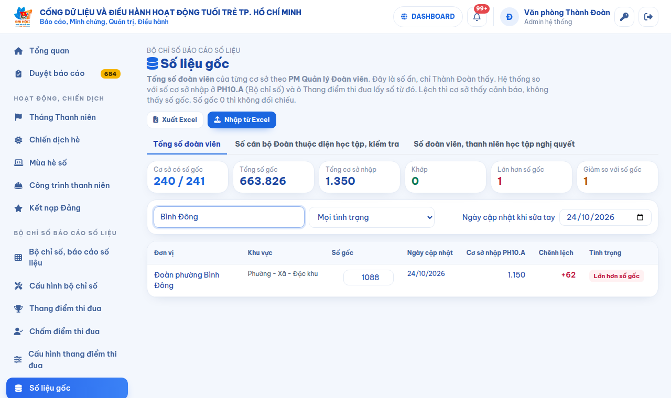Click the 1.150 value under Cơ sở nhập PH10.A
Image resolution: width=671 pixels, height=398 pixels.
coord(516,275)
